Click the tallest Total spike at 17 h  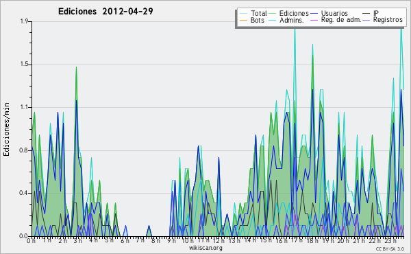click(x=295, y=29)
